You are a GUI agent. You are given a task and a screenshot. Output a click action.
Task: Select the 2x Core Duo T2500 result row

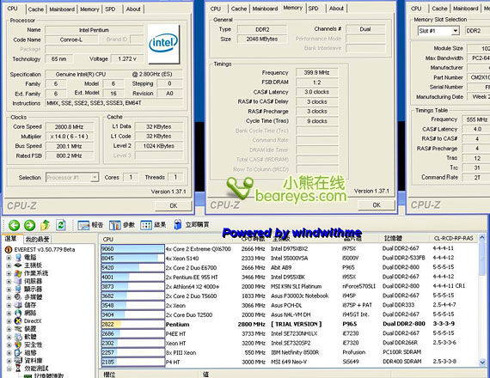pyautogui.click(x=289, y=315)
